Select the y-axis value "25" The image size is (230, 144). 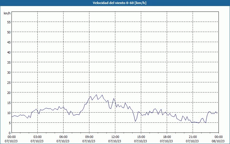(x=9, y=82)
